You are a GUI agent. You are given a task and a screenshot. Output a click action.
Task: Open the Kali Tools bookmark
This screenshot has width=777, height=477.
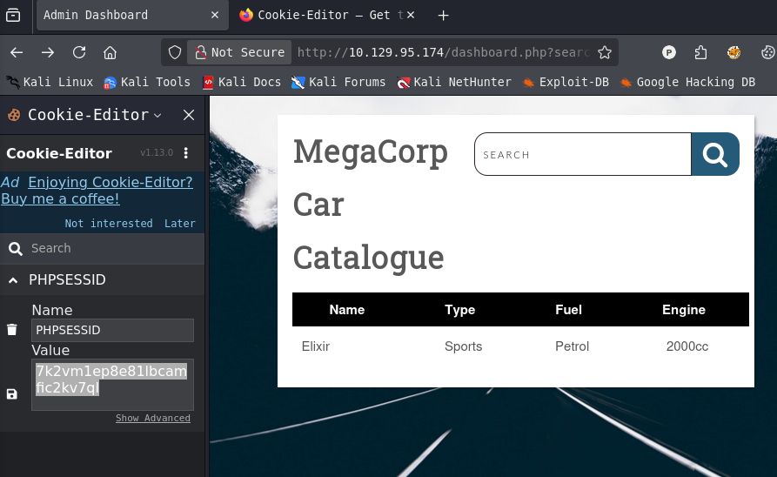[x=147, y=83]
